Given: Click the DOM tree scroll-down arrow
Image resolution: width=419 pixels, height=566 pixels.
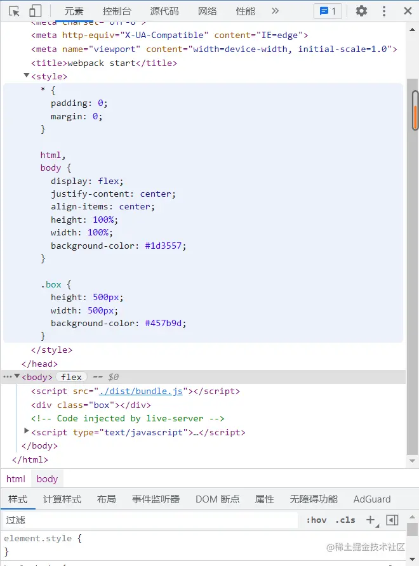Looking at the screenshot, I should [412, 461].
